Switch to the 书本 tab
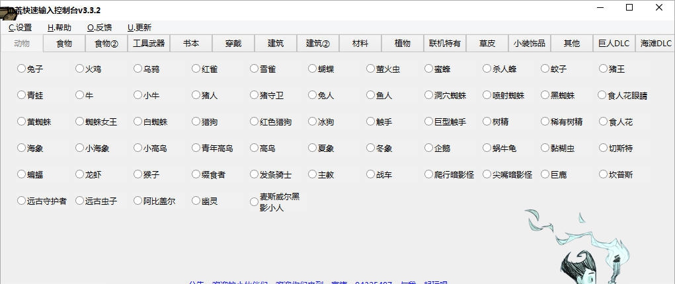 (191, 44)
